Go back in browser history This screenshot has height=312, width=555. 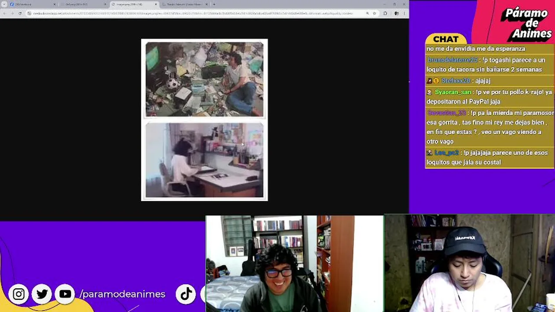4,13
